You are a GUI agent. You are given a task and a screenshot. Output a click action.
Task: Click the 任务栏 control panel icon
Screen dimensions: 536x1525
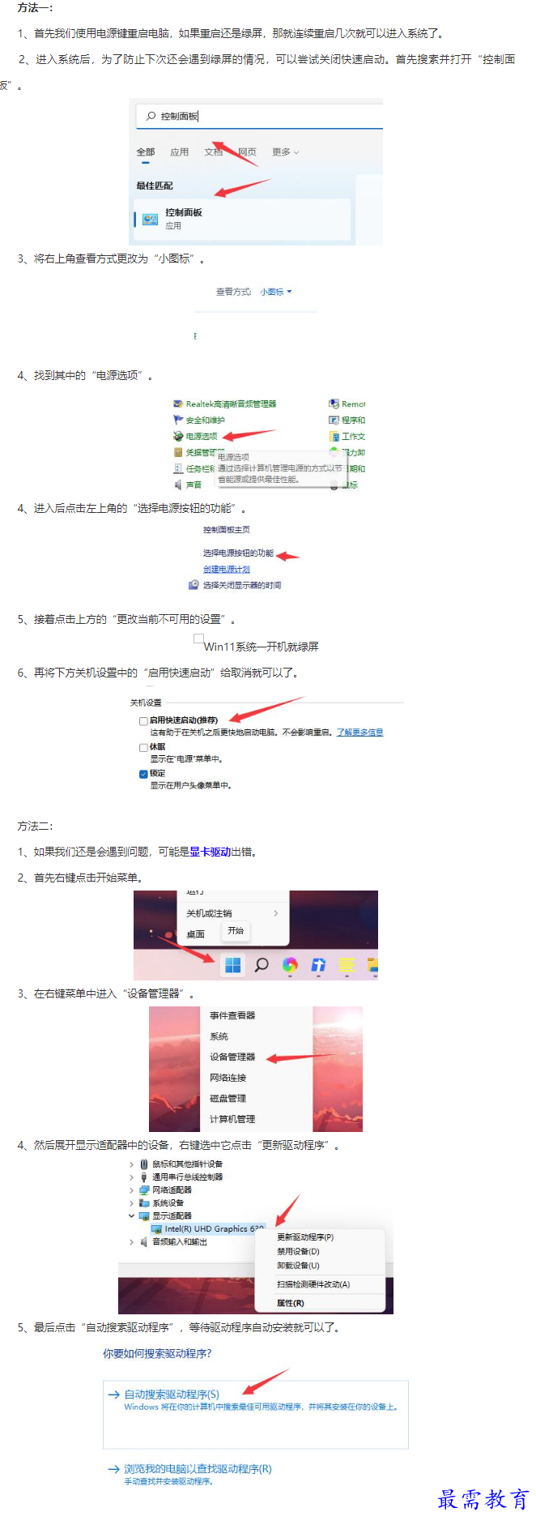pyautogui.click(x=178, y=468)
